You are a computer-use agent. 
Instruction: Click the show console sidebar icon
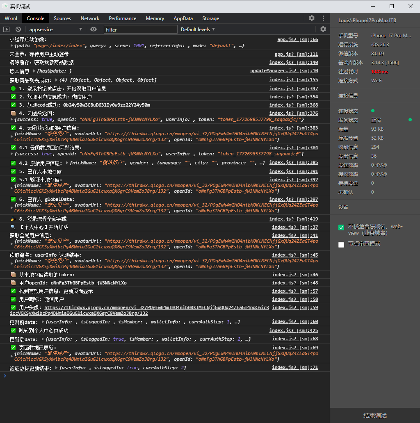[x=6, y=29]
